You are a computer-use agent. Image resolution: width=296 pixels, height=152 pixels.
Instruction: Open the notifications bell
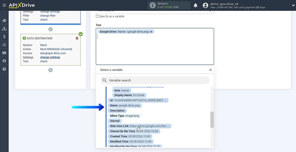pyautogui.click(x=196, y=5)
